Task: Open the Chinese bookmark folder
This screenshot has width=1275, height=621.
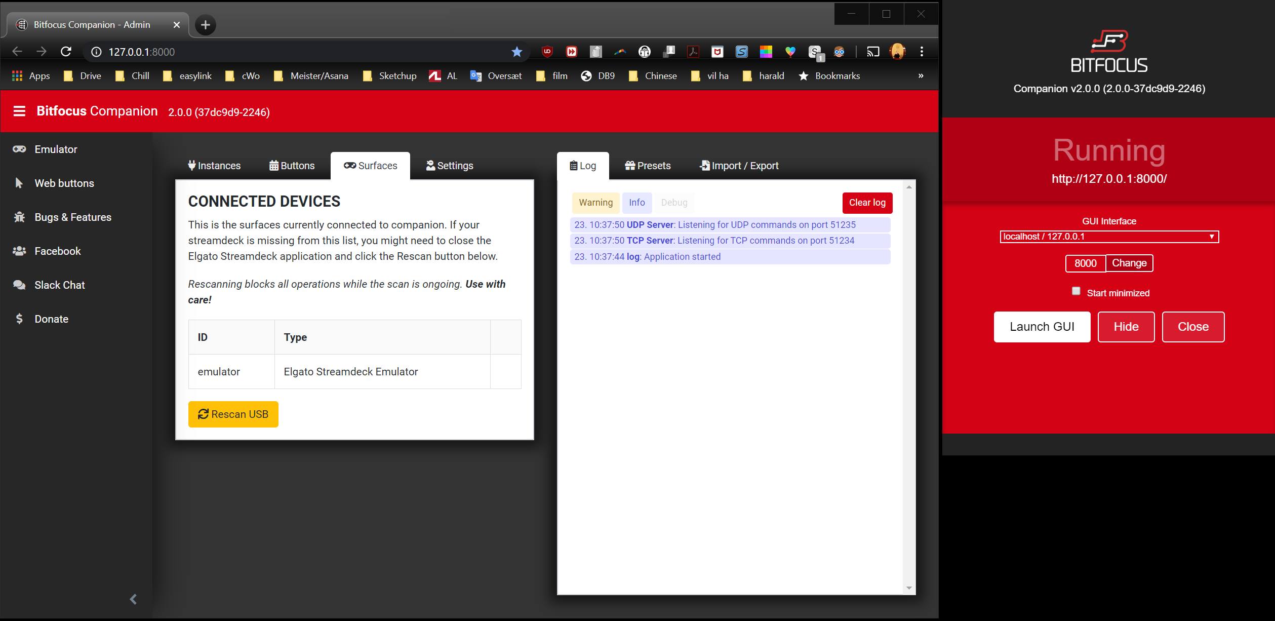Action: coord(653,75)
